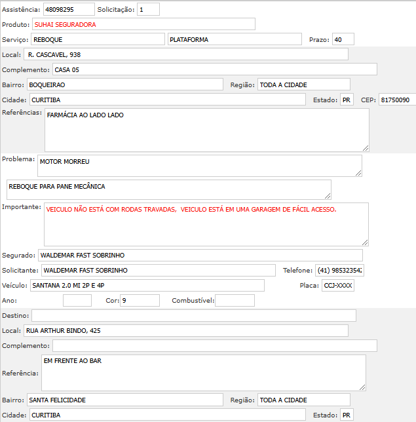The height and width of the screenshot is (422, 416).
Task: Focus the REBOQUE PARA PANE MECÂNICA textarea
Action: [x=169, y=190]
